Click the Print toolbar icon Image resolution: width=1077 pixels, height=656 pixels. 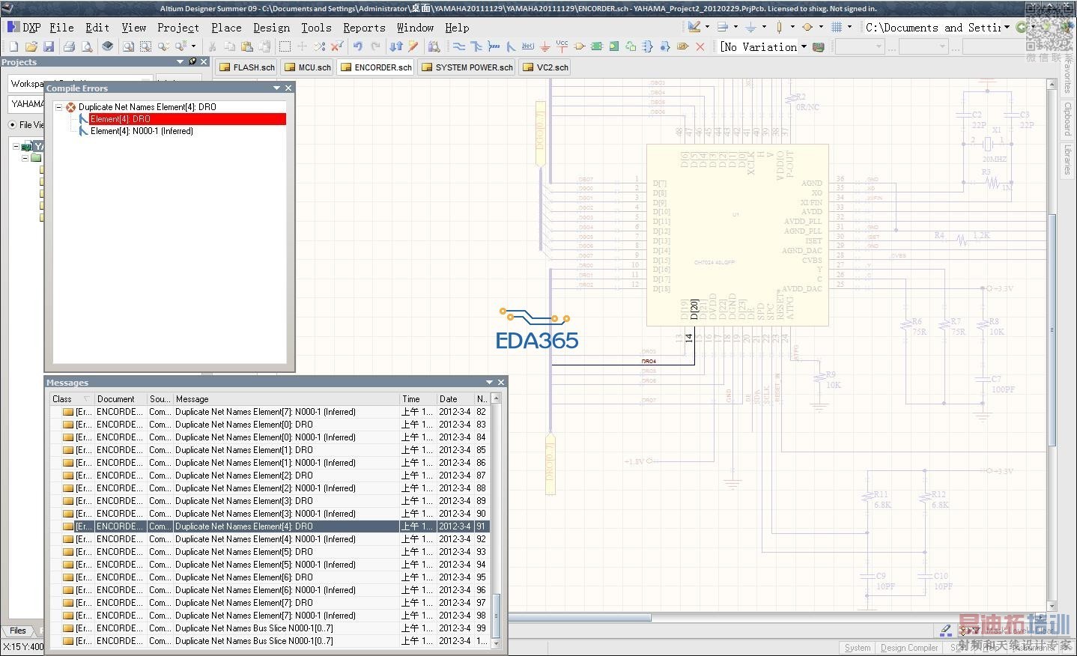(69, 46)
